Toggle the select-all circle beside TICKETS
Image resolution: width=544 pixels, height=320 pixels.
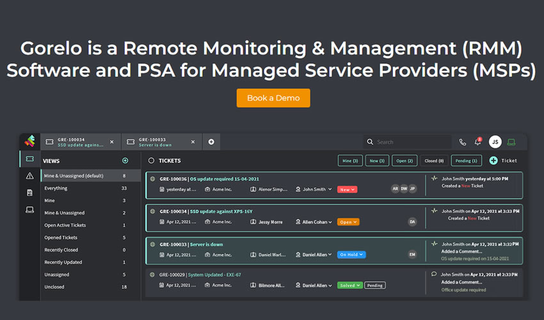click(x=151, y=161)
